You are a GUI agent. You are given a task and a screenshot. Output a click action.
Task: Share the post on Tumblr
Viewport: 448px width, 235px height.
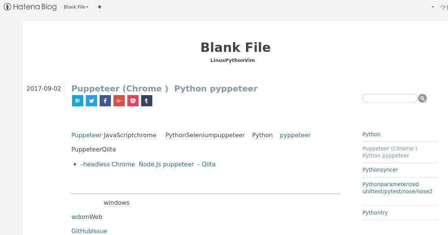pyautogui.click(x=147, y=101)
